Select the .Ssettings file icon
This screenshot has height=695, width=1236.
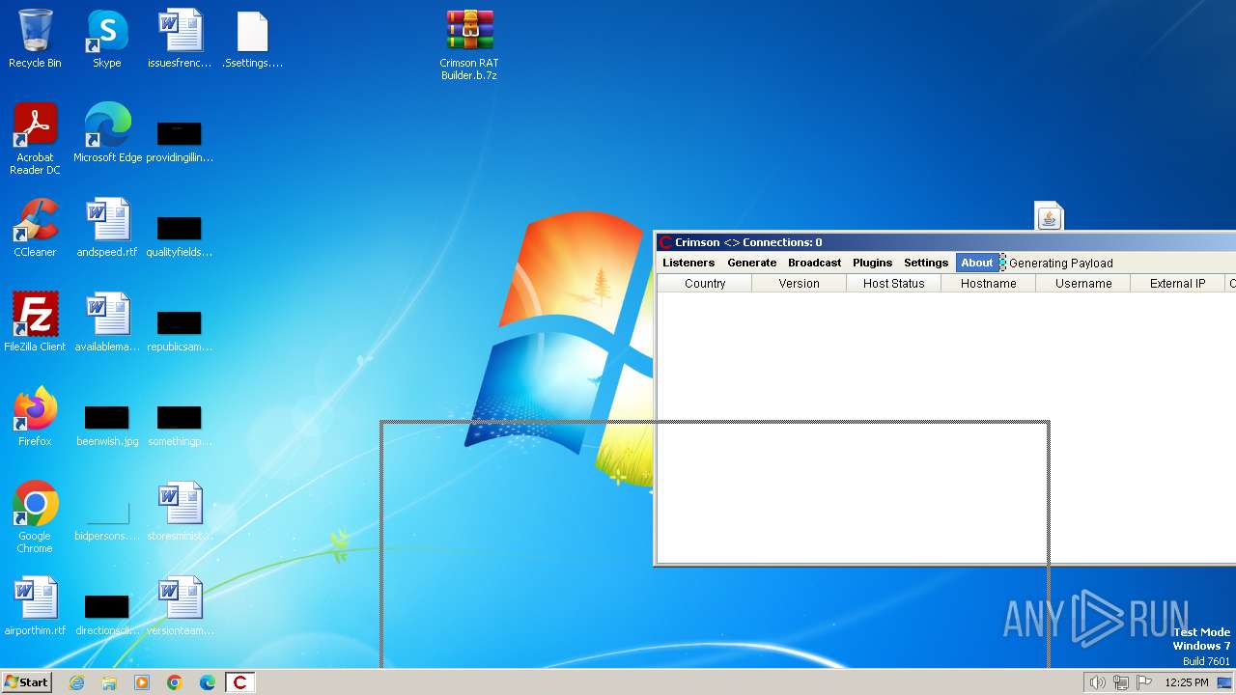(x=252, y=39)
